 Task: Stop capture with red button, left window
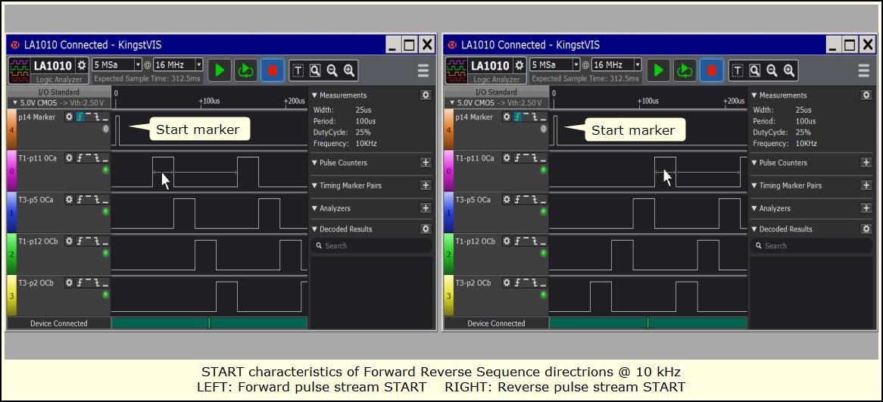[x=273, y=70]
